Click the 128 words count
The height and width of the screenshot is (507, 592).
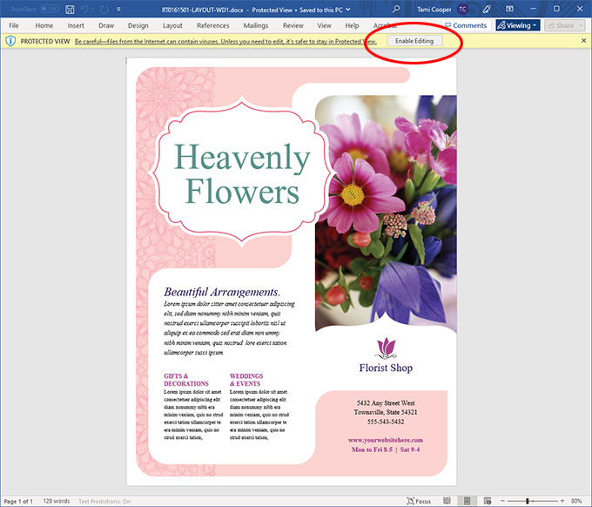pyautogui.click(x=57, y=501)
